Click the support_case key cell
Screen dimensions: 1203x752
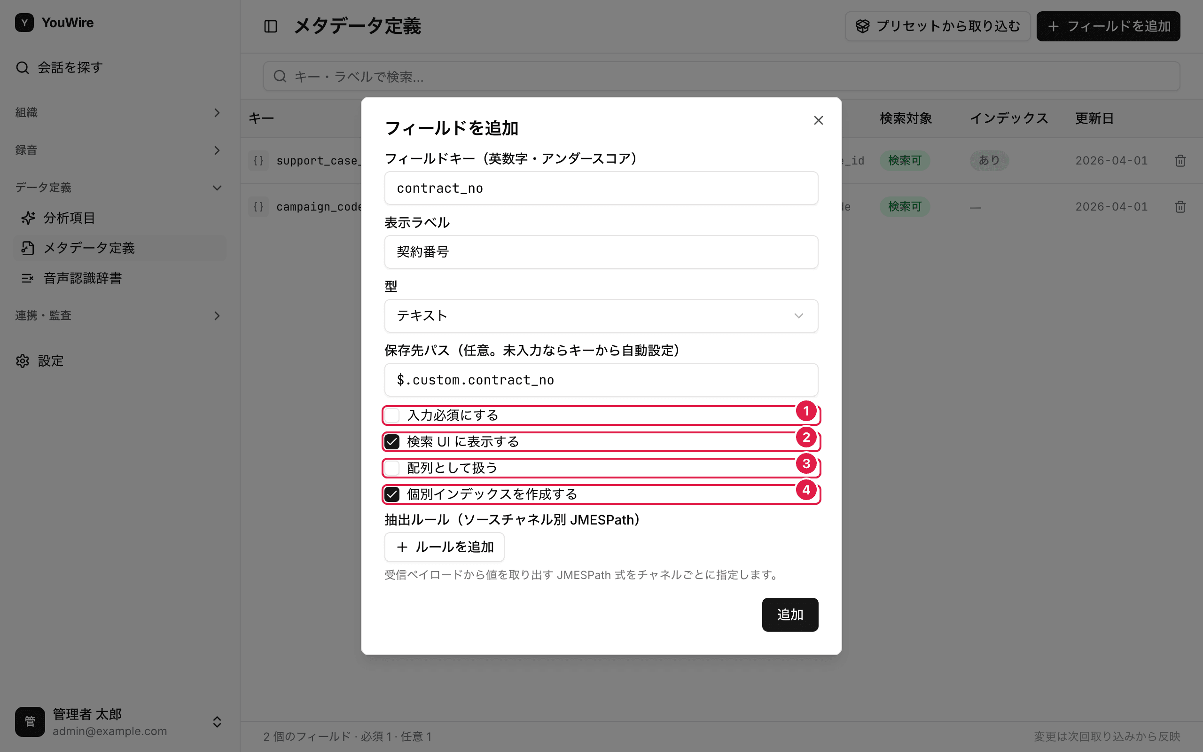pyautogui.click(x=319, y=161)
